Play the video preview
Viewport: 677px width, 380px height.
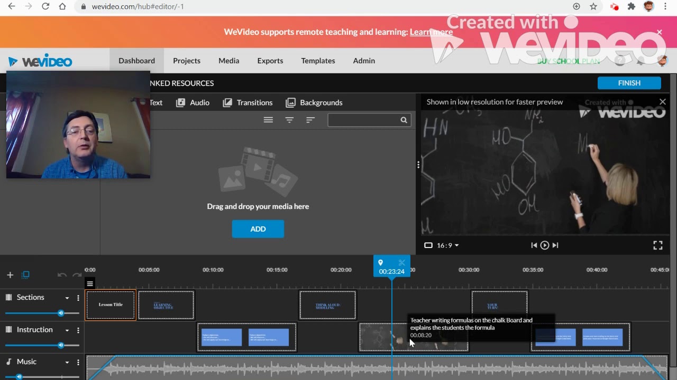pos(545,245)
